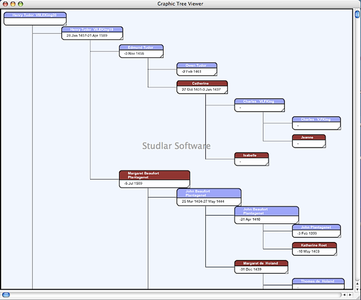Click the folded corner of John Plantagenet box

[339, 236]
